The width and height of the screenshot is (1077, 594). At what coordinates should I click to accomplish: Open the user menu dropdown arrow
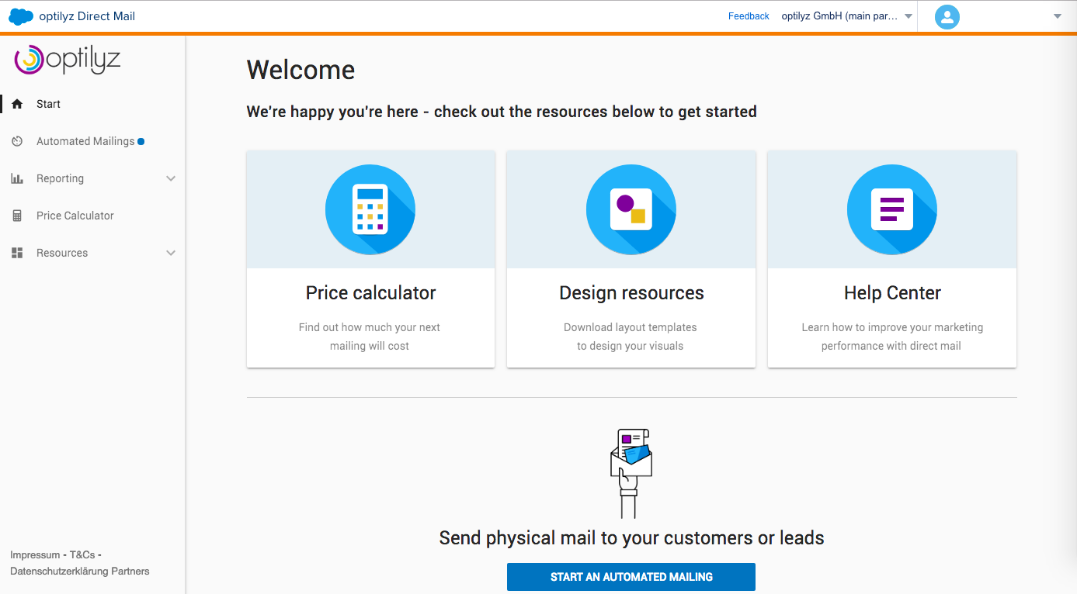tap(1057, 16)
